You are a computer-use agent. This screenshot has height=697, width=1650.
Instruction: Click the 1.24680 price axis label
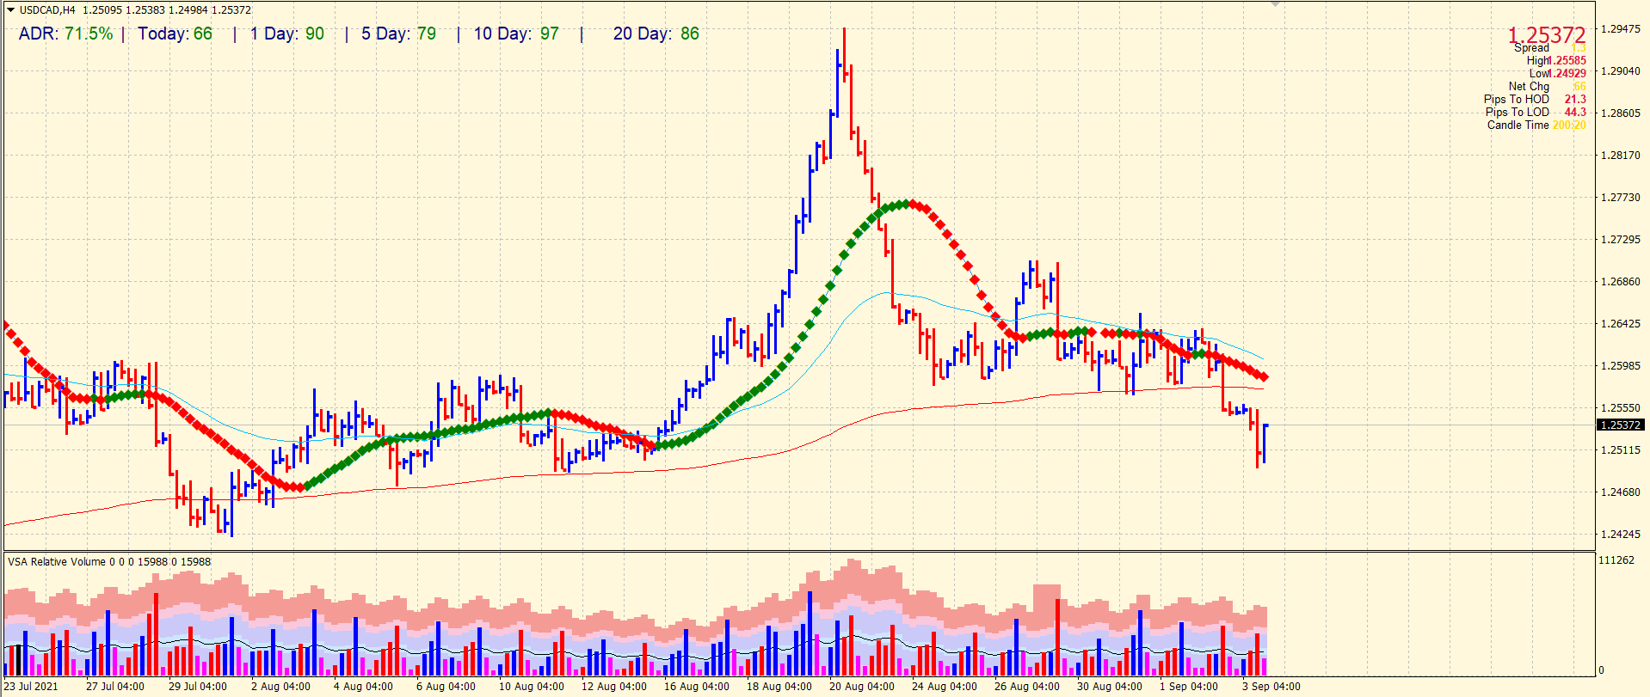point(1620,492)
